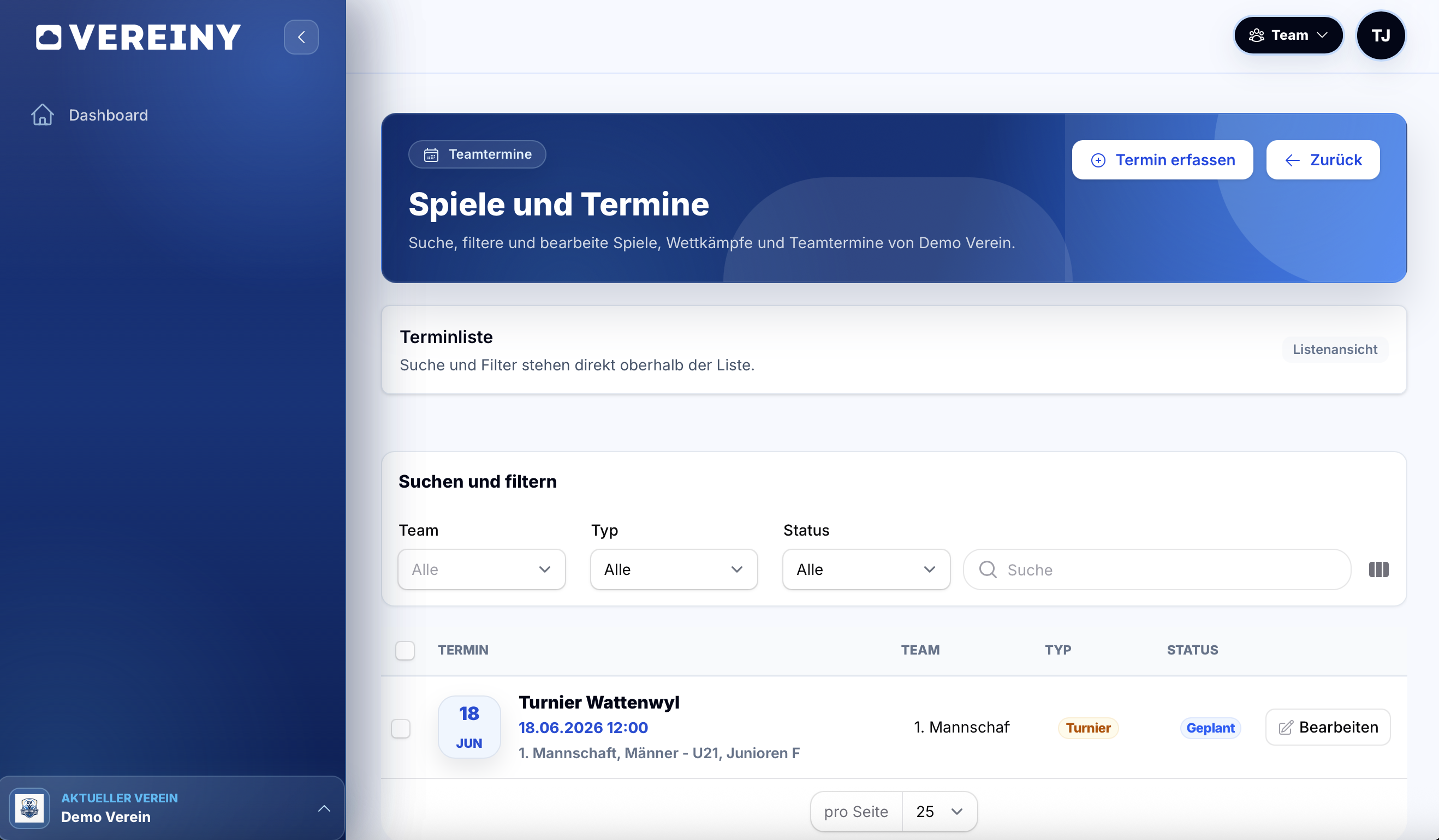Check the select-all checkbox in table header
Screen dimensions: 1439x840
click(x=405, y=650)
